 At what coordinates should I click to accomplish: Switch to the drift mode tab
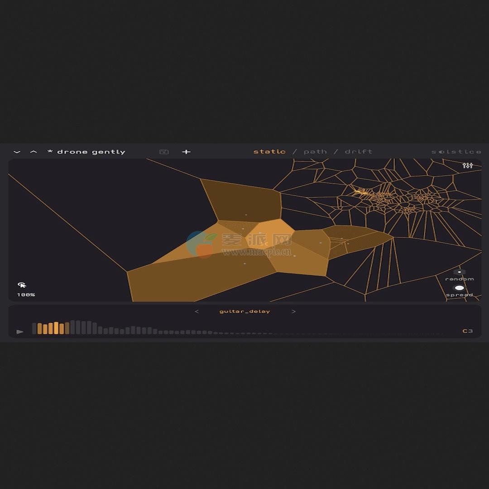click(358, 152)
